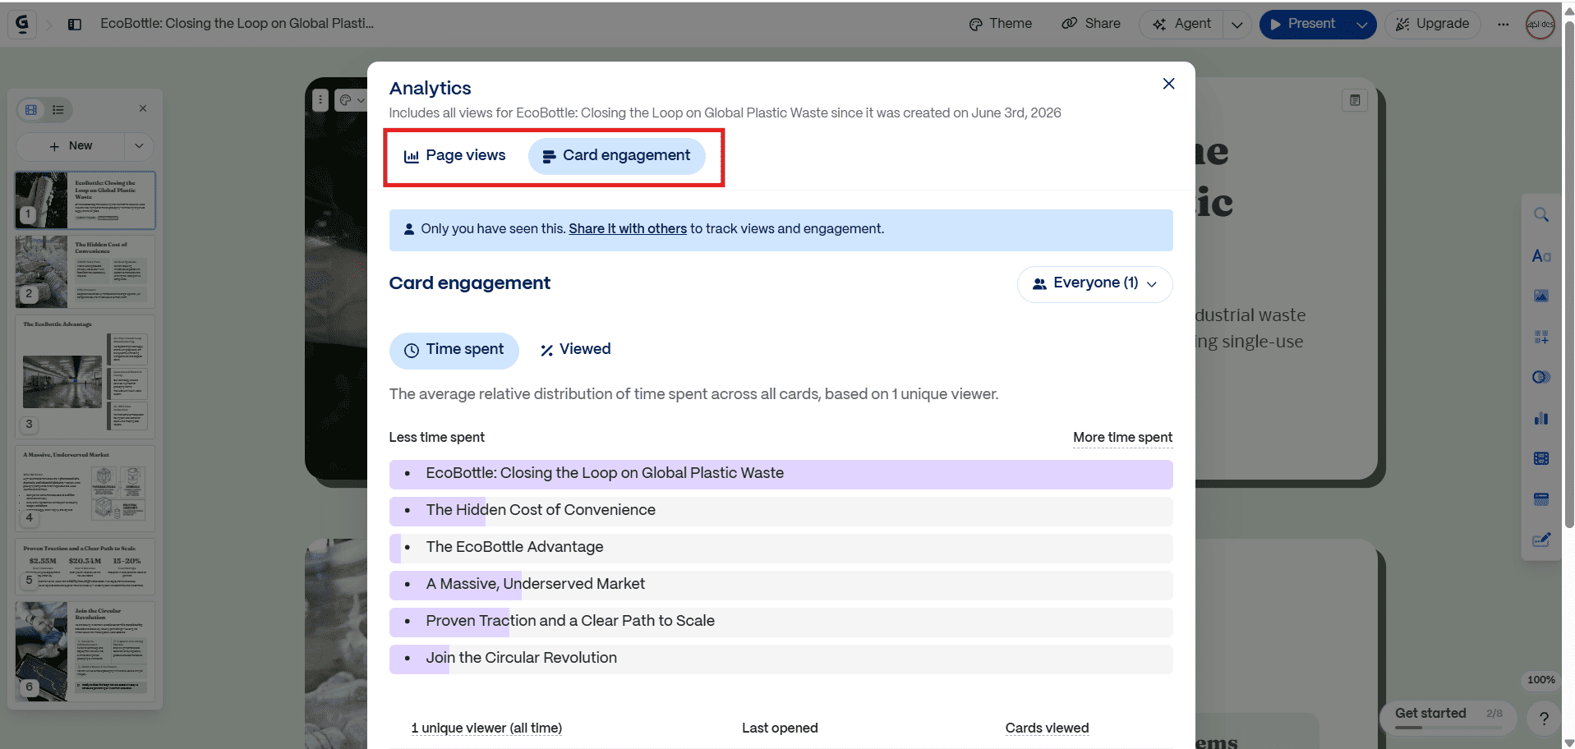The height and width of the screenshot is (749, 1575).
Task: Open the user avatar account menu
Action: (1540, 25)
